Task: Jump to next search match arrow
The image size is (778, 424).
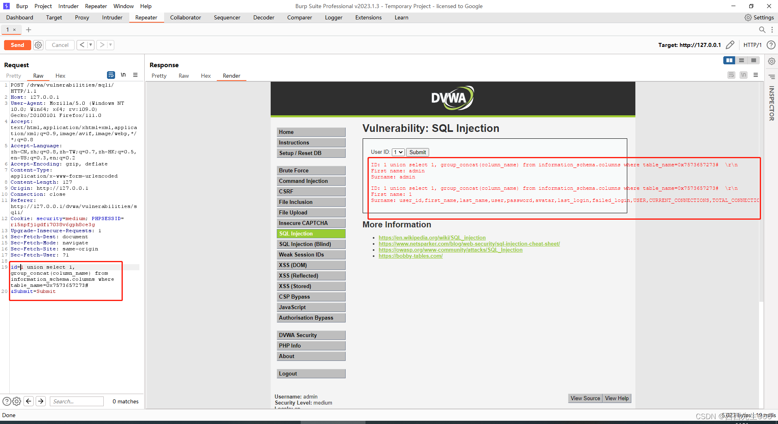Action: (x=41, y=401)
